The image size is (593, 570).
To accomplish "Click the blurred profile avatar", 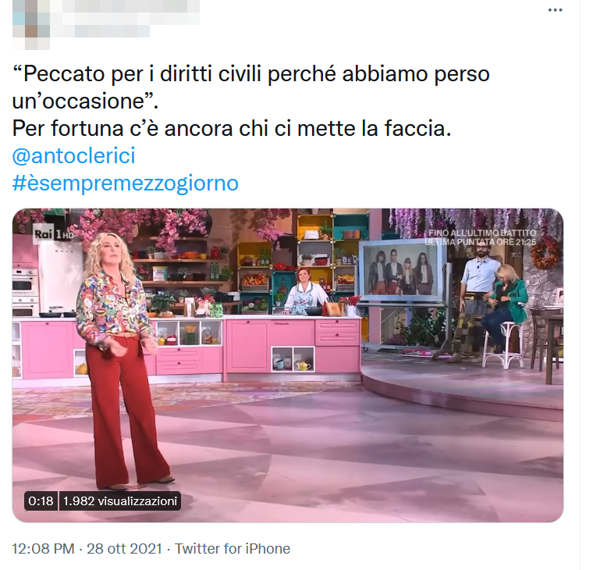I will point(31,25).
